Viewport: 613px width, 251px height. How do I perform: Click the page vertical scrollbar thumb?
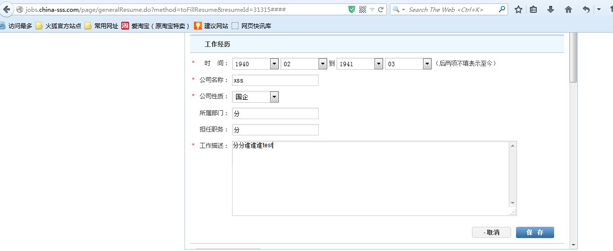tap(573, 57)
